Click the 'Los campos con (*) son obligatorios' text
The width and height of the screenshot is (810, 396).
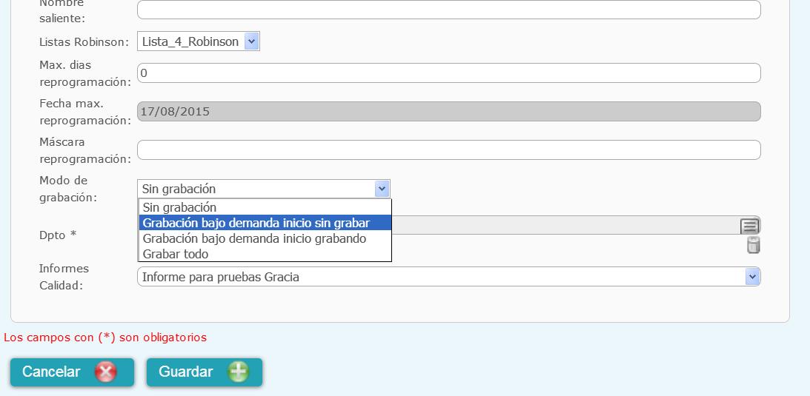tap(105, 338)
